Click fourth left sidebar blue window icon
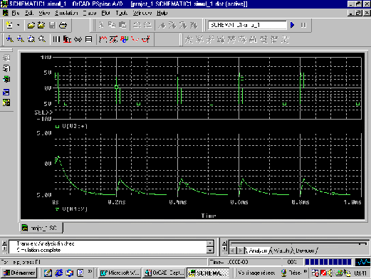Image resolution: width=371 pixels, height=279 pixels. (x=6, y=92)
